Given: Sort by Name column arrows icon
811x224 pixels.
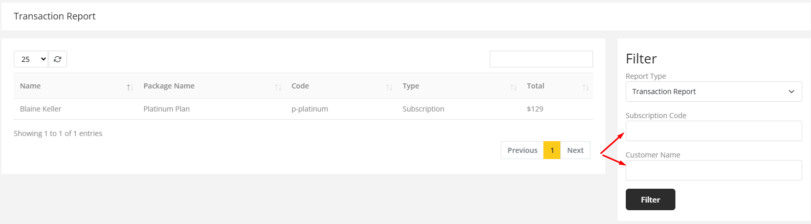Looking at the screenshot, I should pyautogui.click(x=130, y=87).
